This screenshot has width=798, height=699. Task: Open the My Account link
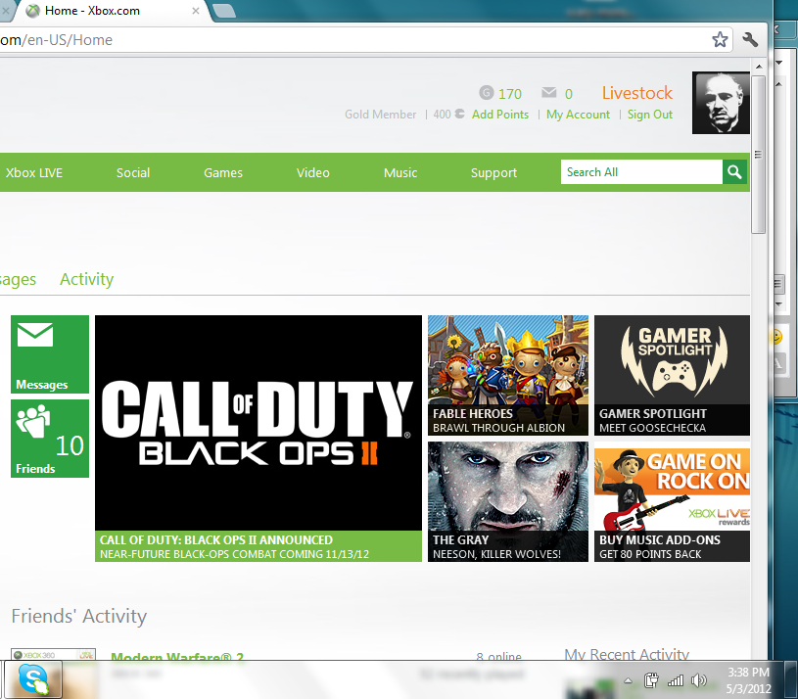pos(578,115)
